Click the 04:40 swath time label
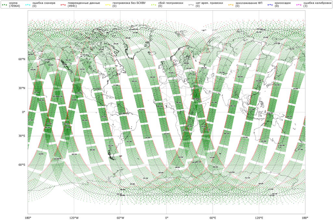The height and width of the screenshot is (220, 333). [33, 70]
